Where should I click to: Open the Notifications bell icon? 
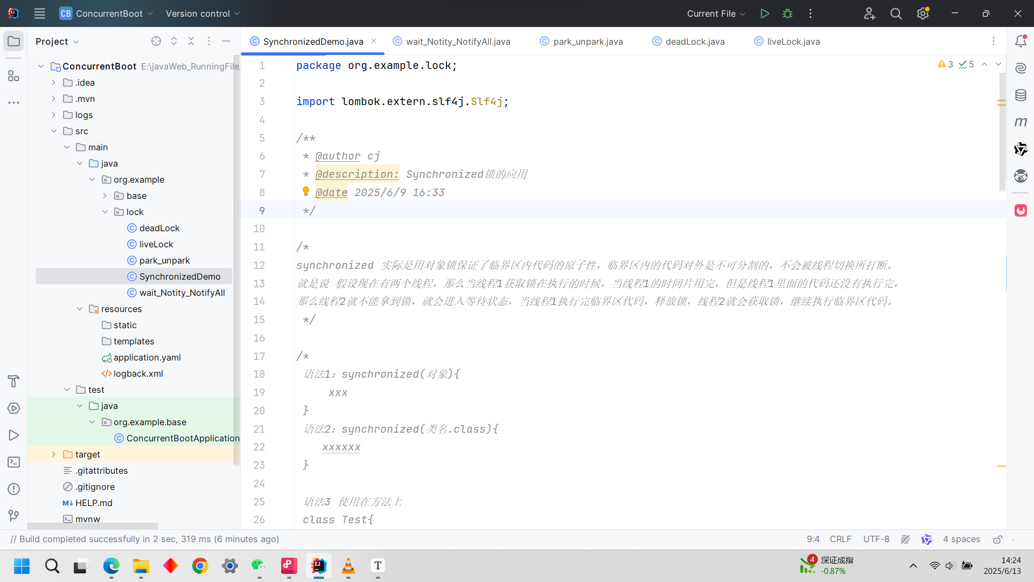tap(1021, 41)
